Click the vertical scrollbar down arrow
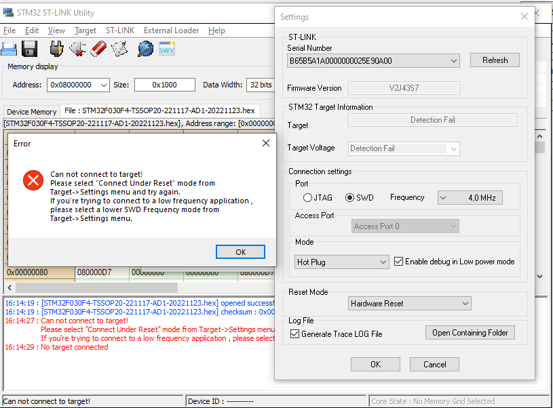Screen dimensions: 553x408 [539, 277]
